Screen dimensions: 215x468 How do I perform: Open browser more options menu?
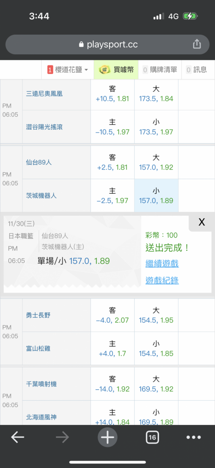[x=194, y=438]
